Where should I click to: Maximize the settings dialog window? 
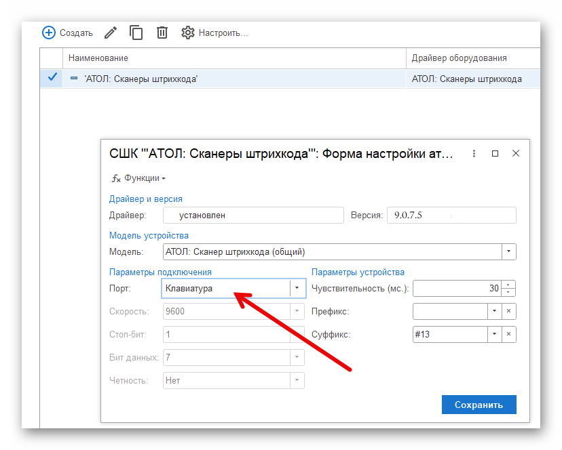coord(495,154)
